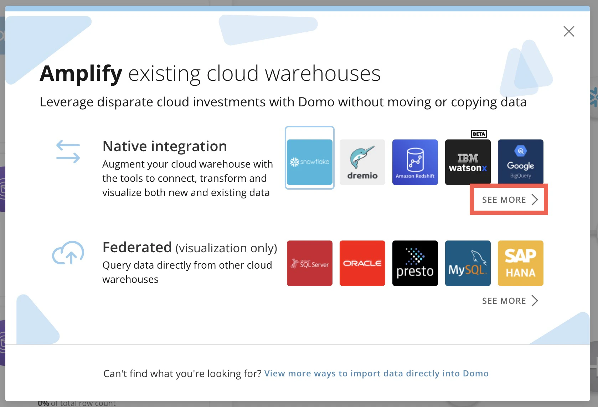
Task: Click the Federated cloud upload icon
Action: [68, 253]
